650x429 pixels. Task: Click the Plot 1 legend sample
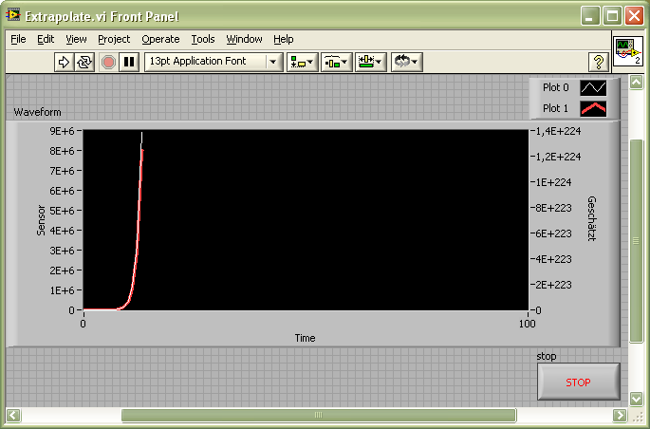pos(593,108)
